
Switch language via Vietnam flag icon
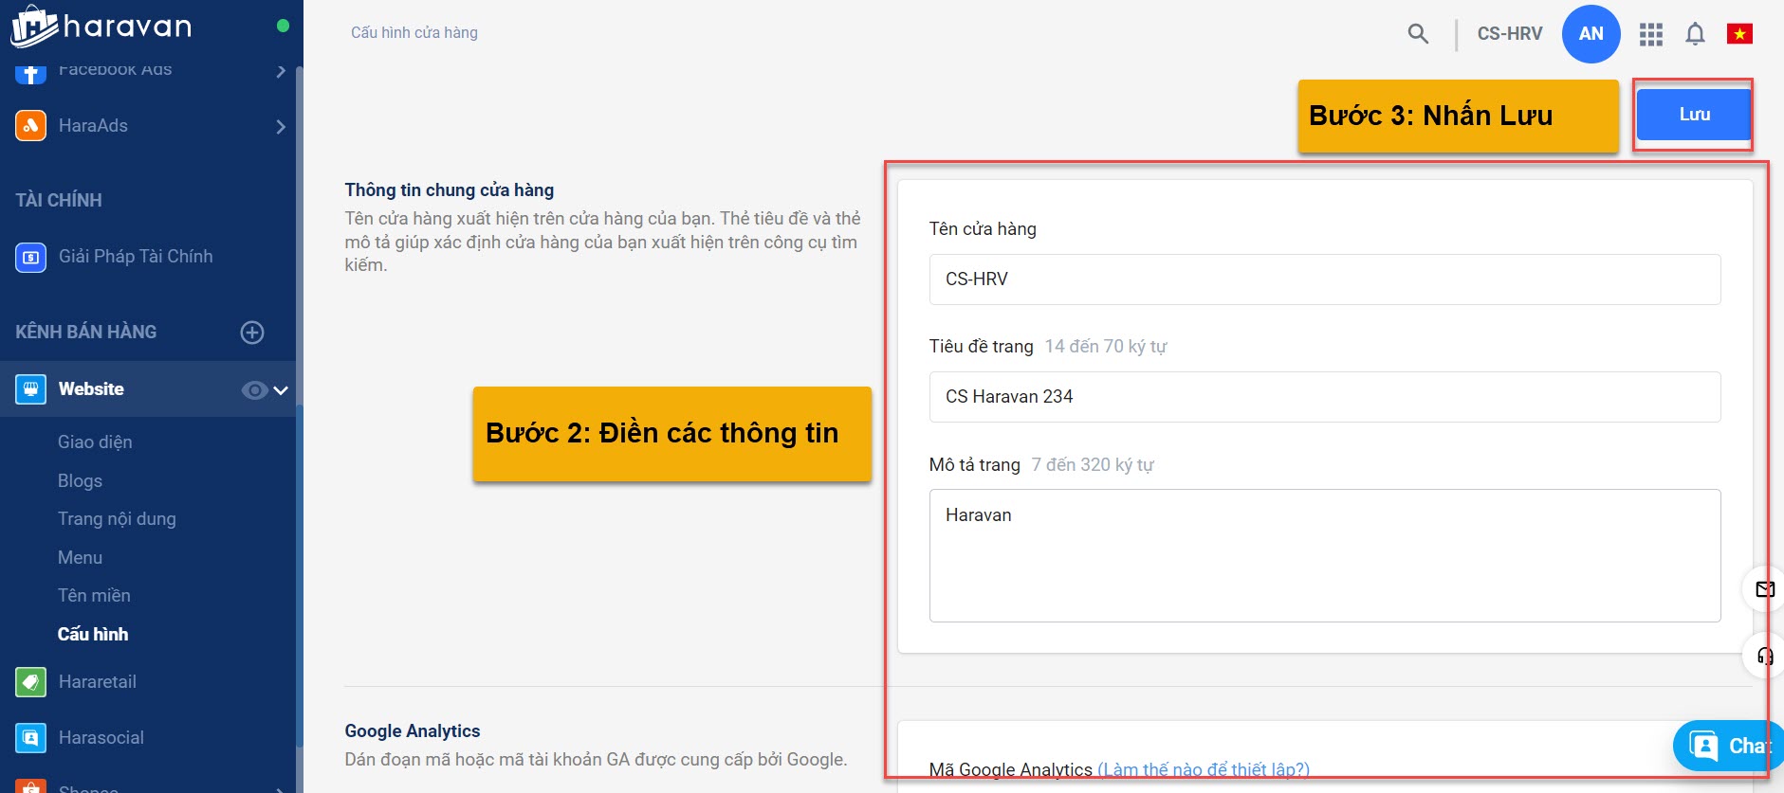pyautogui.click(x=1739, y=34)
